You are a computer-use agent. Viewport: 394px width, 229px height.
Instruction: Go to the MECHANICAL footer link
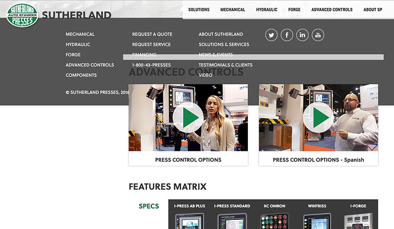pos(80,34)
